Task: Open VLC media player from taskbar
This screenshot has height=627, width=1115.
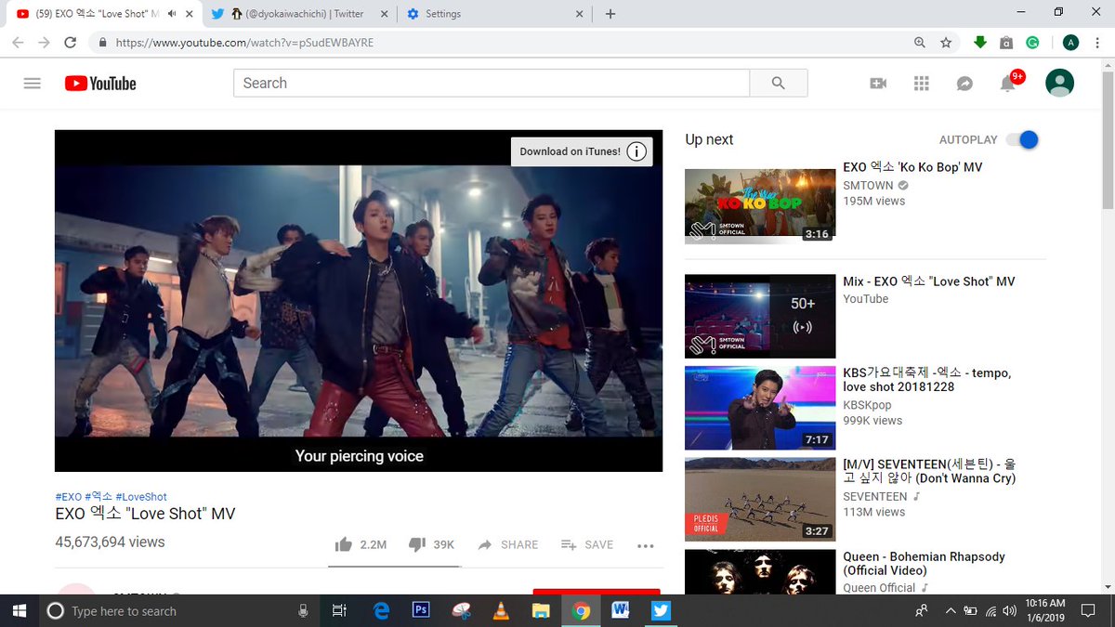Action: click(502, 610)
